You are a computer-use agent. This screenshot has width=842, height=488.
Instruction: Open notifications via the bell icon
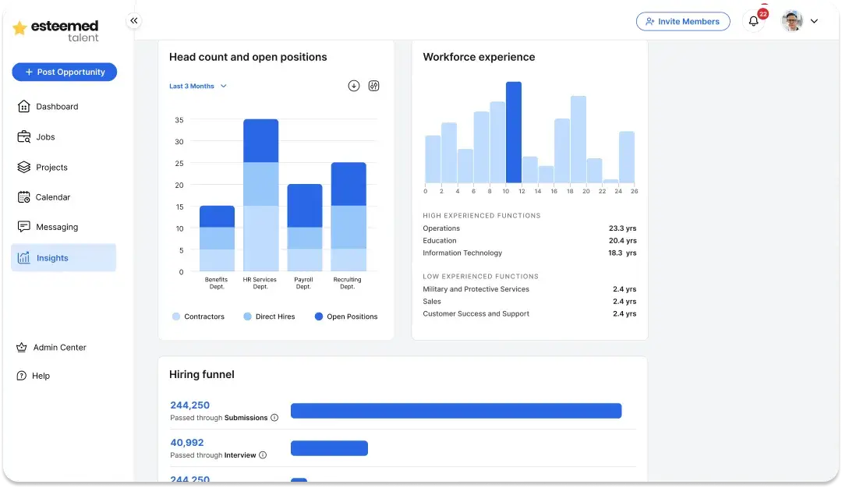753,21
